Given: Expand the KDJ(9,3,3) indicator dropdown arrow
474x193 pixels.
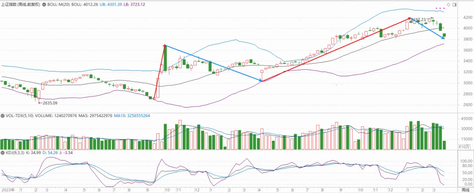Looking at the screenshot, I should pyautogui.click(x=3, y=153).
